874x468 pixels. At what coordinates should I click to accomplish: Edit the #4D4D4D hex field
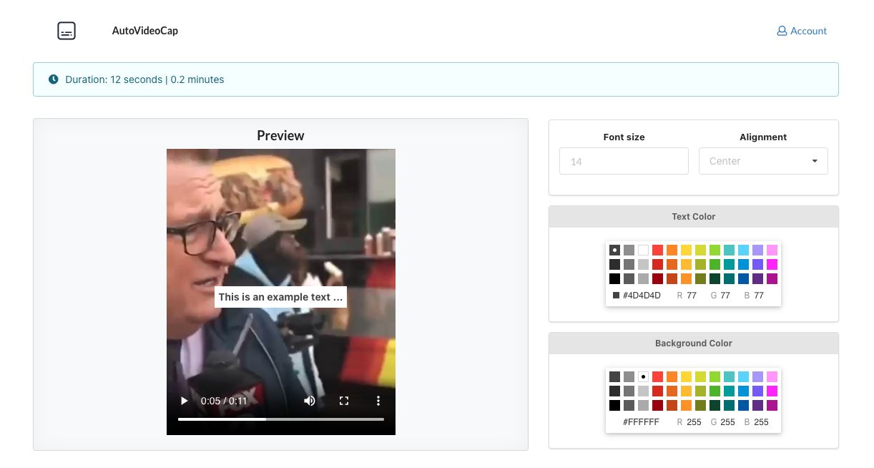[x=642, y=295]
